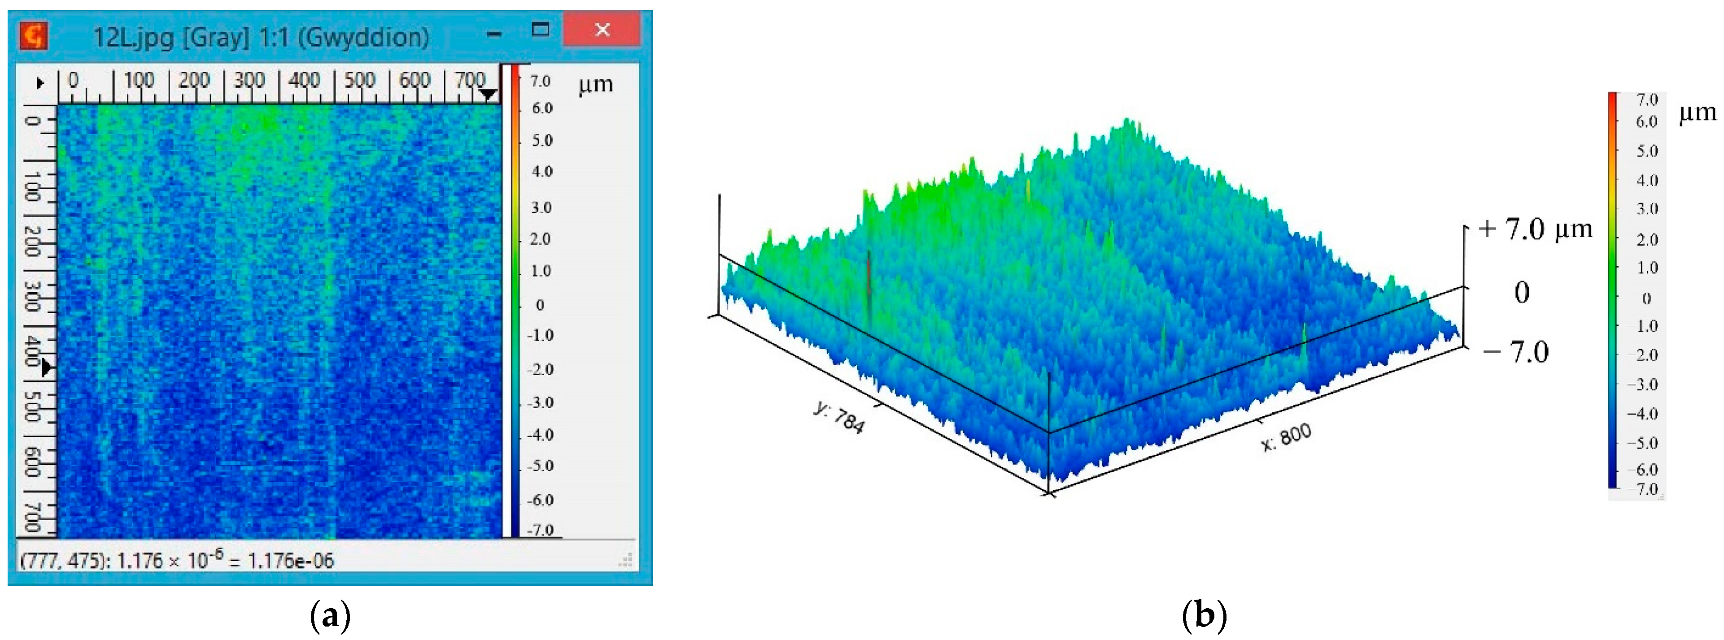Close the 12L.jpg Gwyddion window

pos(602,30)
